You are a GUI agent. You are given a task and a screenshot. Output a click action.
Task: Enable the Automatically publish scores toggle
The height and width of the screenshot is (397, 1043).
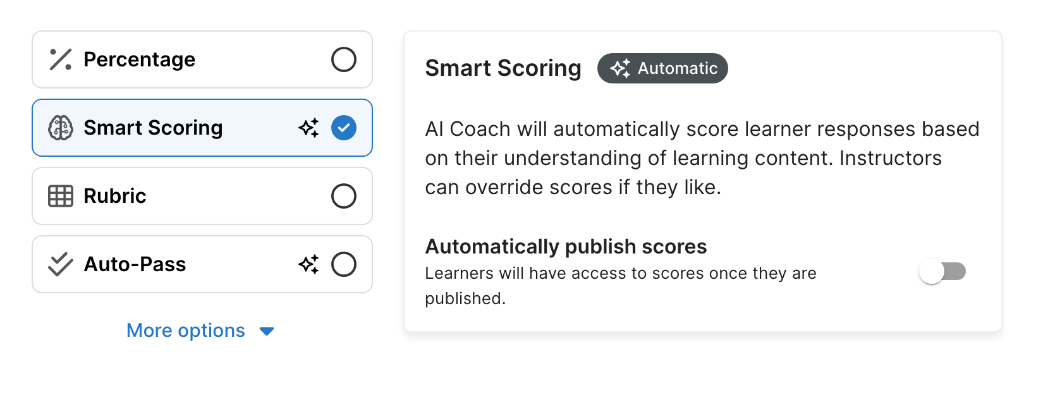pos(942,272)
